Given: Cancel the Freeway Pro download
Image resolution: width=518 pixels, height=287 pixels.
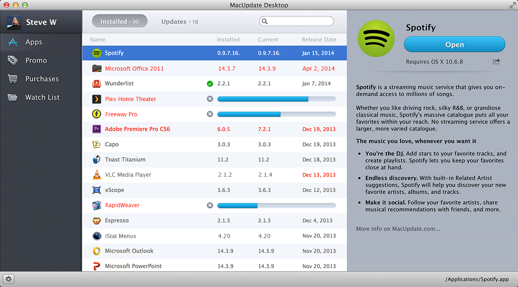Looking at the screenshot, I should pyautogui.click(x=210, y=114).
